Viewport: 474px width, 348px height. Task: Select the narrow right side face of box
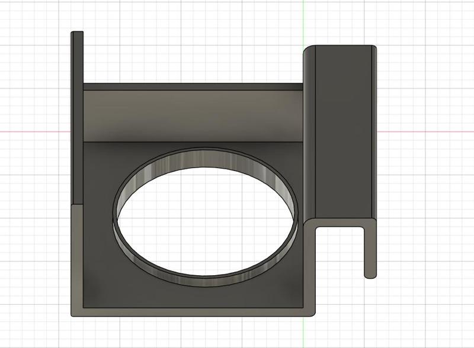pyautogui.click(x=374, y=131)
